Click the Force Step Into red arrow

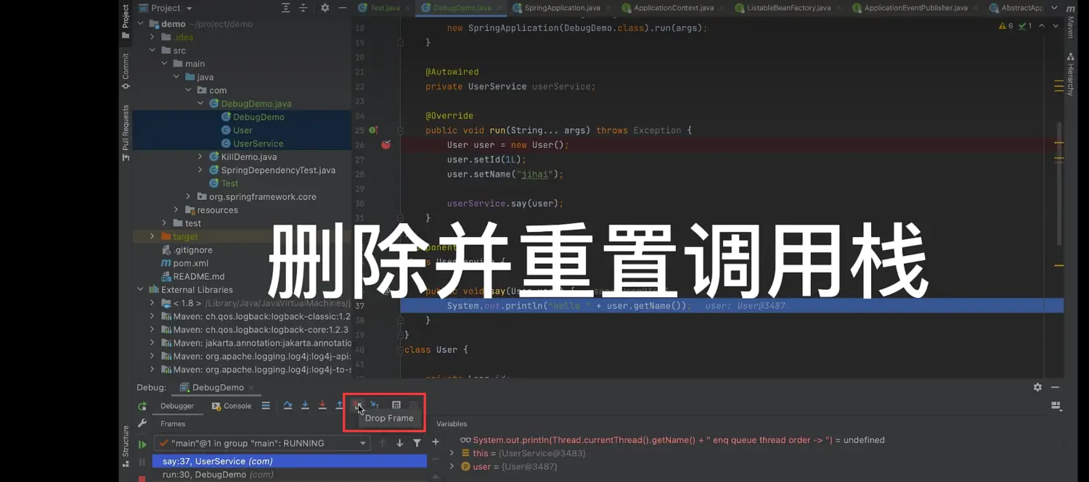pos(322,405)
